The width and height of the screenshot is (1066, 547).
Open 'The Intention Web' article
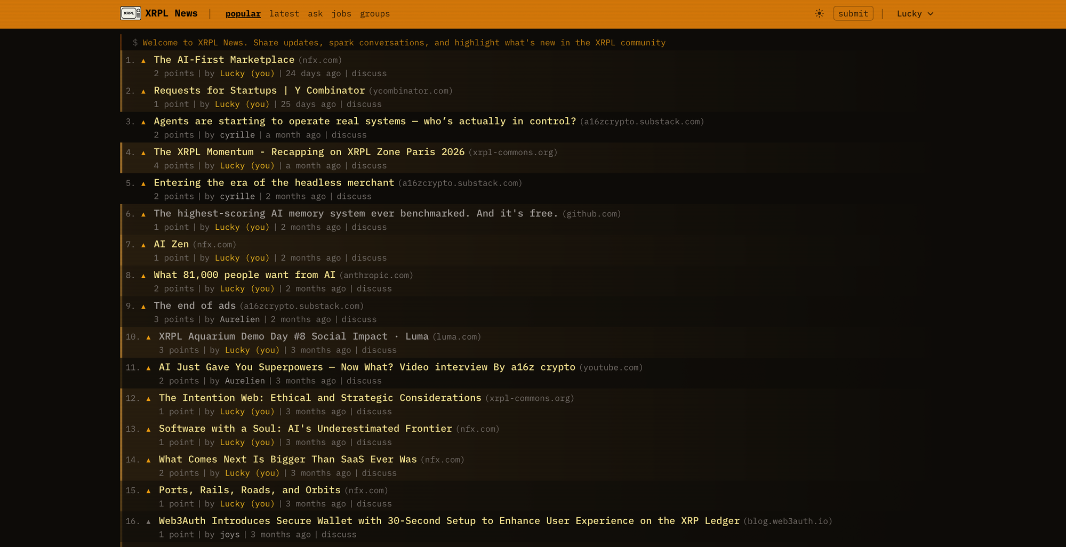coord(320,398)
